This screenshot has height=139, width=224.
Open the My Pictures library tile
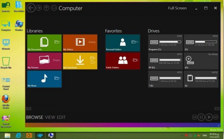(x=44, y=61)
